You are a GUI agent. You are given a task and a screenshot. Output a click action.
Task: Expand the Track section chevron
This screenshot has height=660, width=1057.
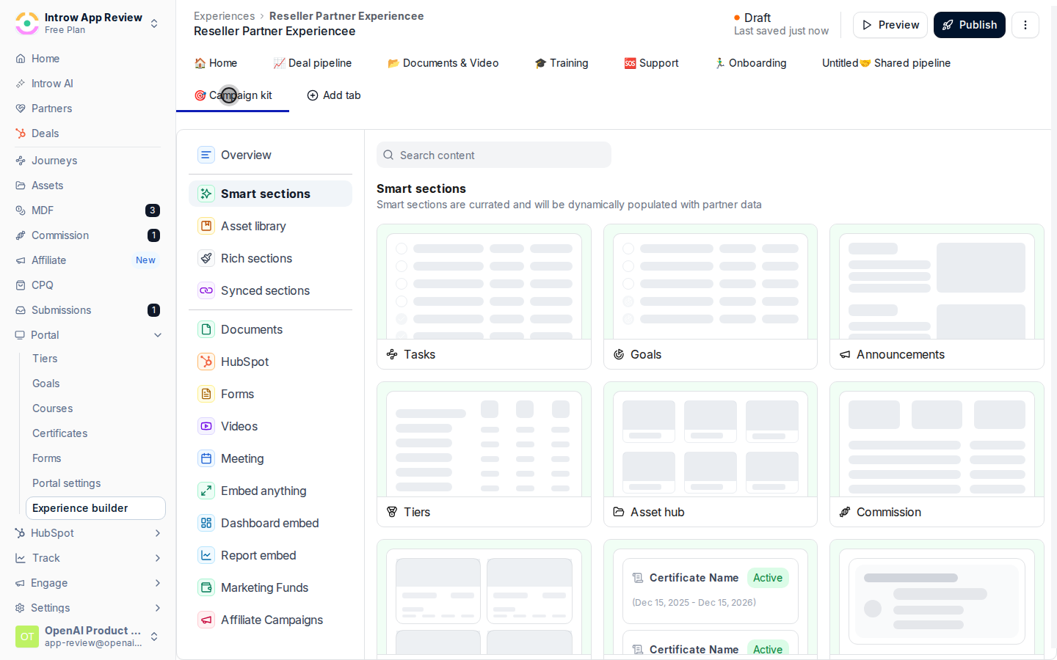(158, 558)
